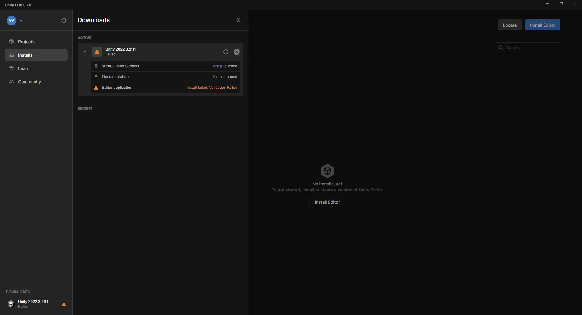Click the sidebar download warning triangle
Viewport: 582px width, 315px height.
point(64,304)
